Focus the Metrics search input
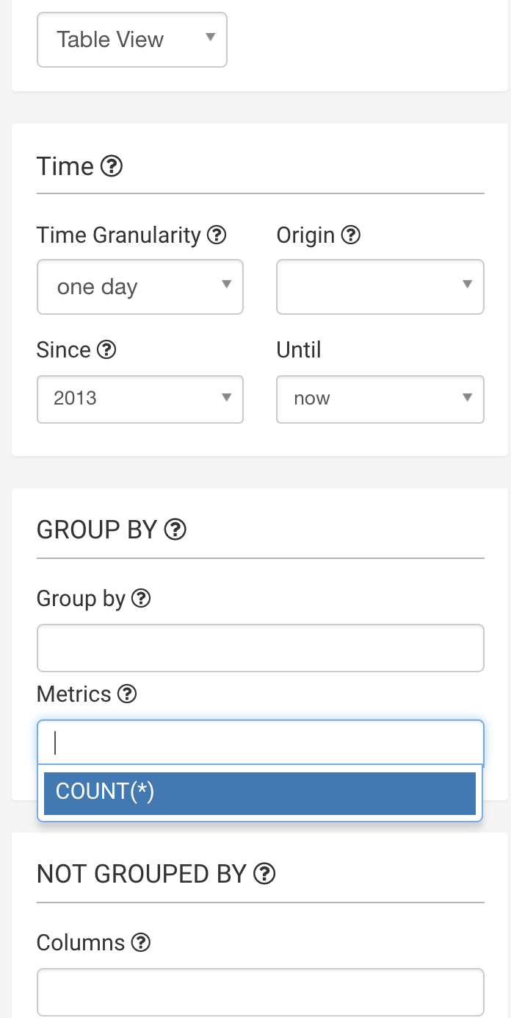 point(260,743)
